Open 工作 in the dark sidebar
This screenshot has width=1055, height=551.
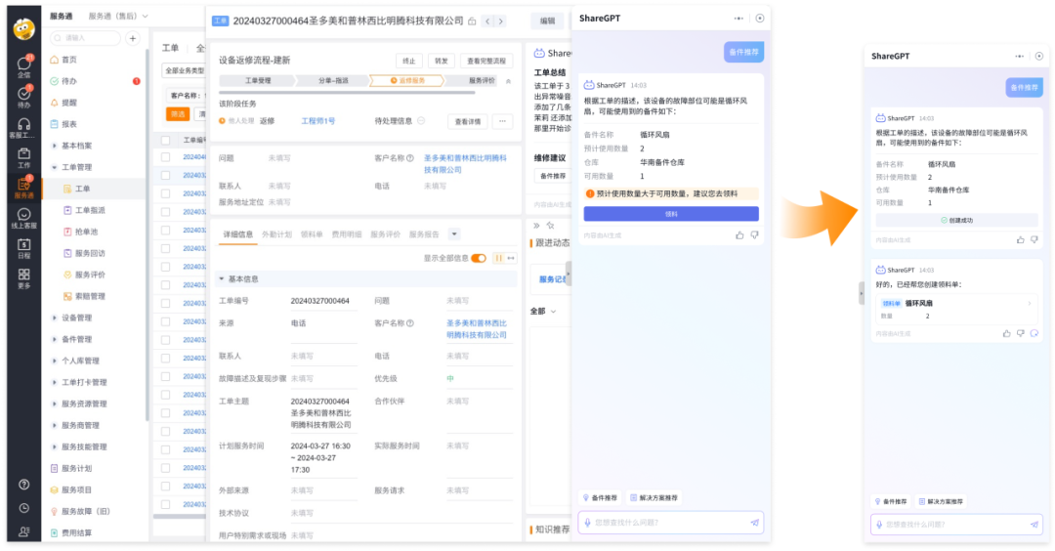click(x=23, y=157)
